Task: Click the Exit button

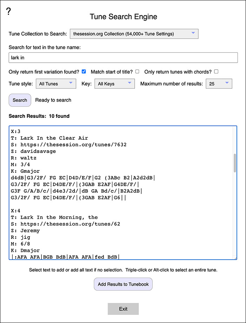Action: click(x=123, y=309)
